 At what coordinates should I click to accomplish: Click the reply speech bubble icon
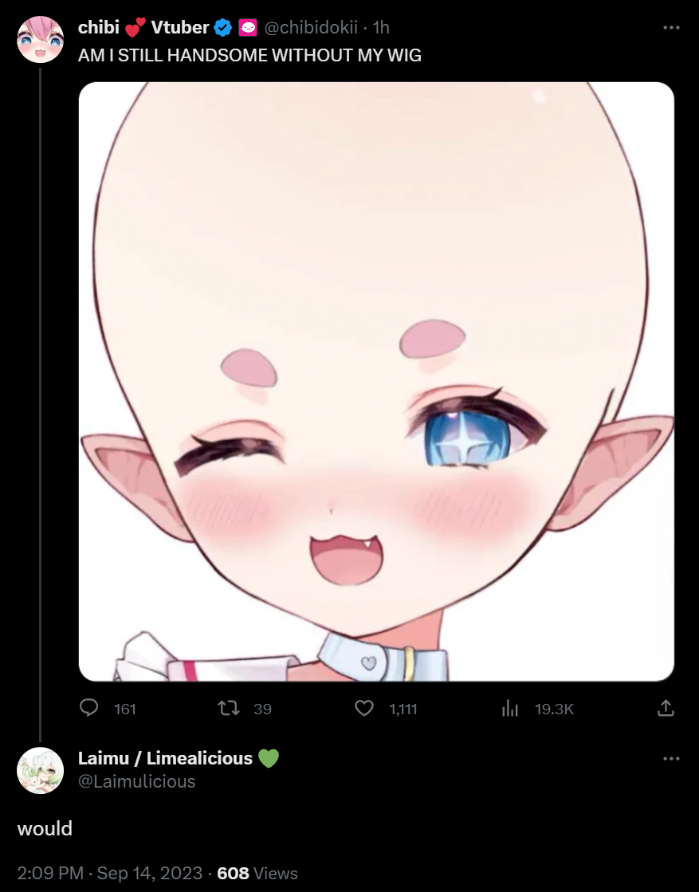pos(88,708)
